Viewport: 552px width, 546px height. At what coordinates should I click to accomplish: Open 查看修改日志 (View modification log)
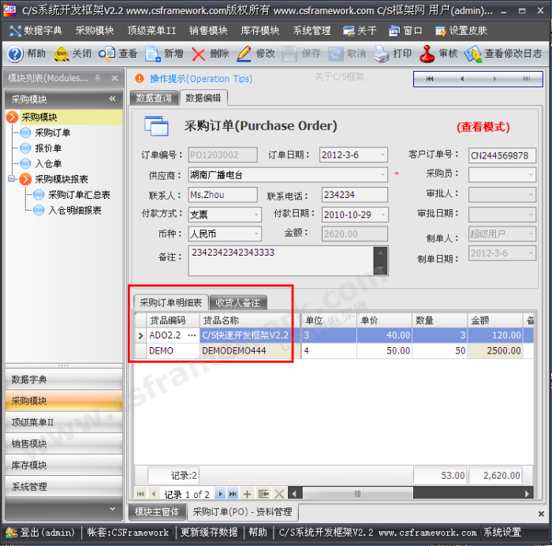pyautogui.click(x=473, y=54)
